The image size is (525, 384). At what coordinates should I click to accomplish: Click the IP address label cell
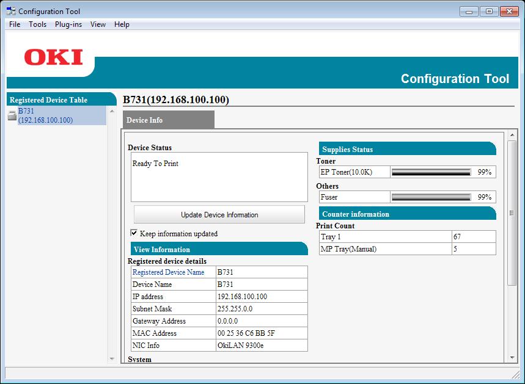coord(174,297)
